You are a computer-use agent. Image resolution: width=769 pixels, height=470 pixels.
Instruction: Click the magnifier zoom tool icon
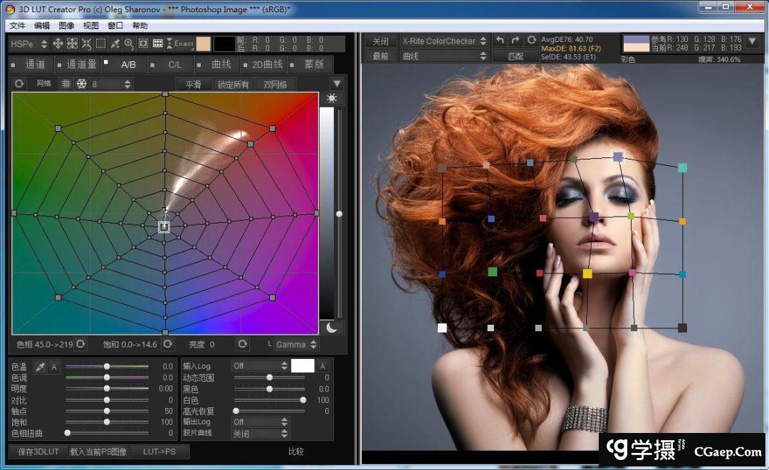pos(129,43)
